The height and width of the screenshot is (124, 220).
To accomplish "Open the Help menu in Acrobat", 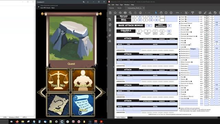I will (x=132, y=4).
